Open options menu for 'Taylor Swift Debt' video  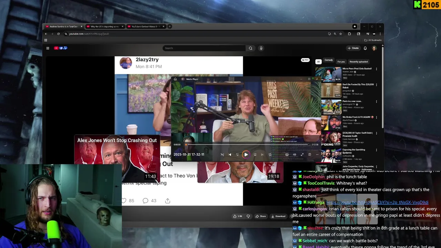(x=376, y=133)
